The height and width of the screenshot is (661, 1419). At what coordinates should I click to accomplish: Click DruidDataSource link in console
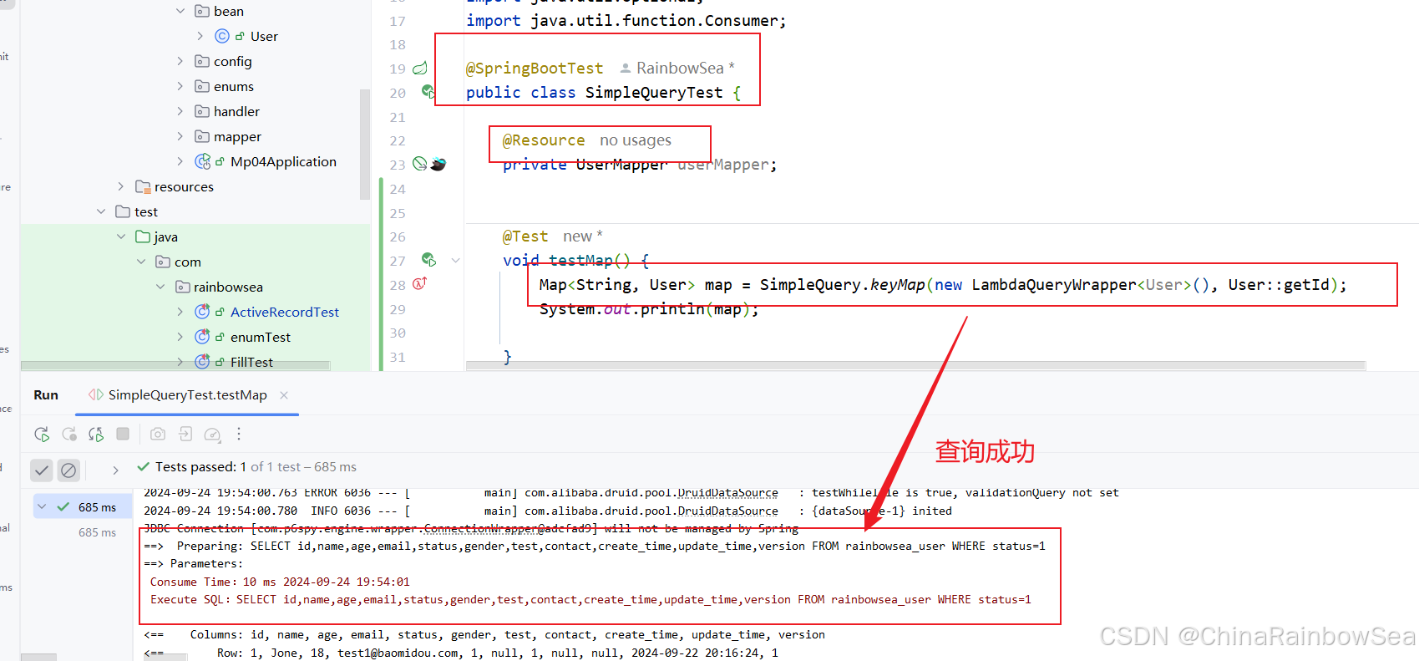(727, 511)
